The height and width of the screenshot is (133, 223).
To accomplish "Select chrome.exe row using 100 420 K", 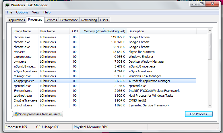I will [104, 42].
